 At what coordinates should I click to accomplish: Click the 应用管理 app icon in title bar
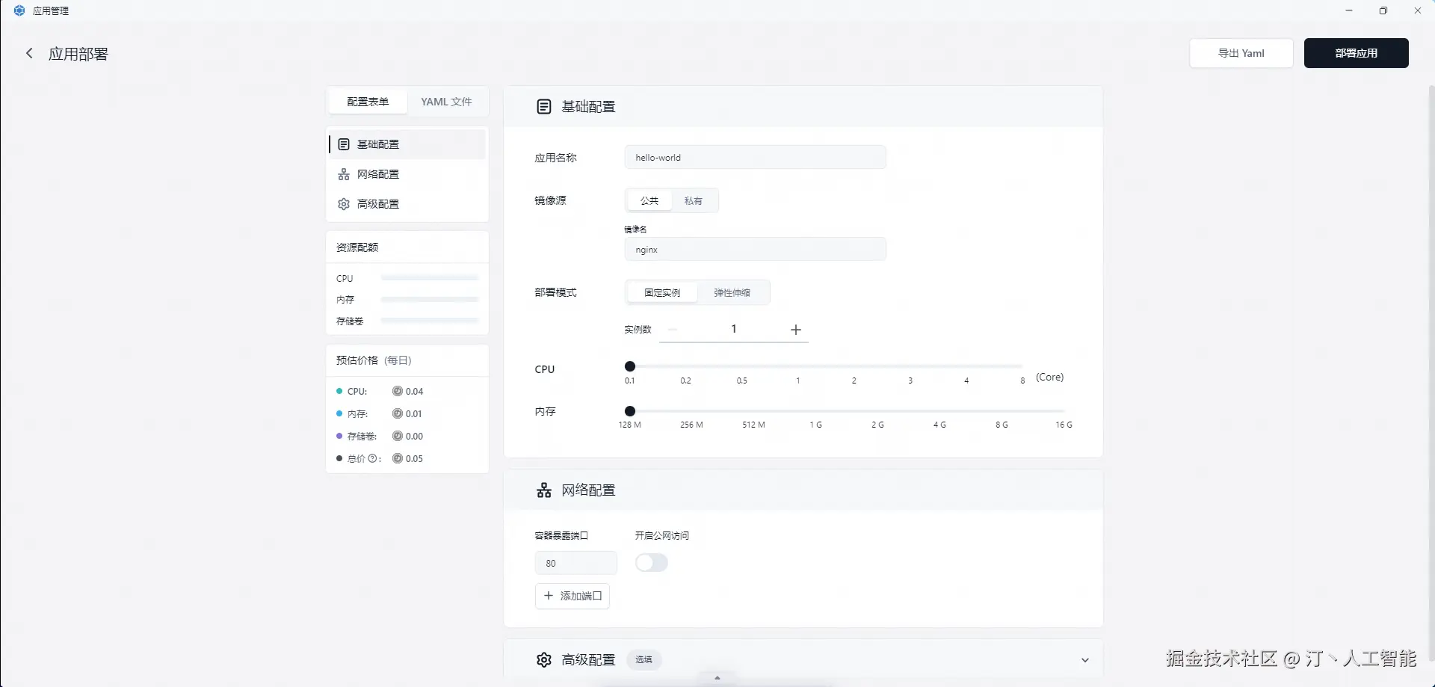[x=19, y=10]
